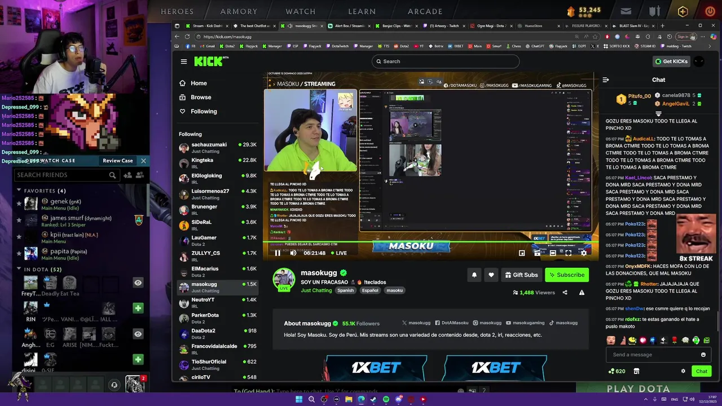Screen dimensions: 722x406
Task: Click green plus beside RIN party
Action: (x=138, y=308)
